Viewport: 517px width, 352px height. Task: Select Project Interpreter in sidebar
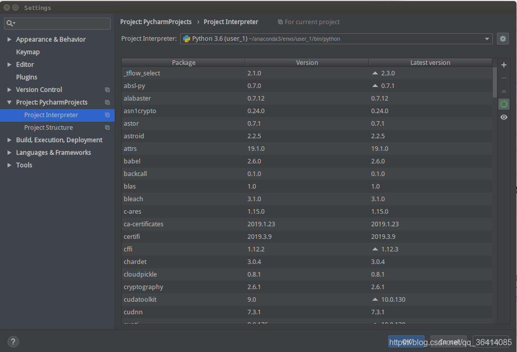coord(57,115)
